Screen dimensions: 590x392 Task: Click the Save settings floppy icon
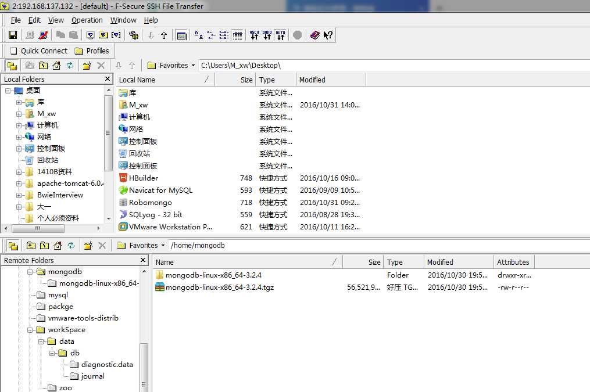point(13,35)
